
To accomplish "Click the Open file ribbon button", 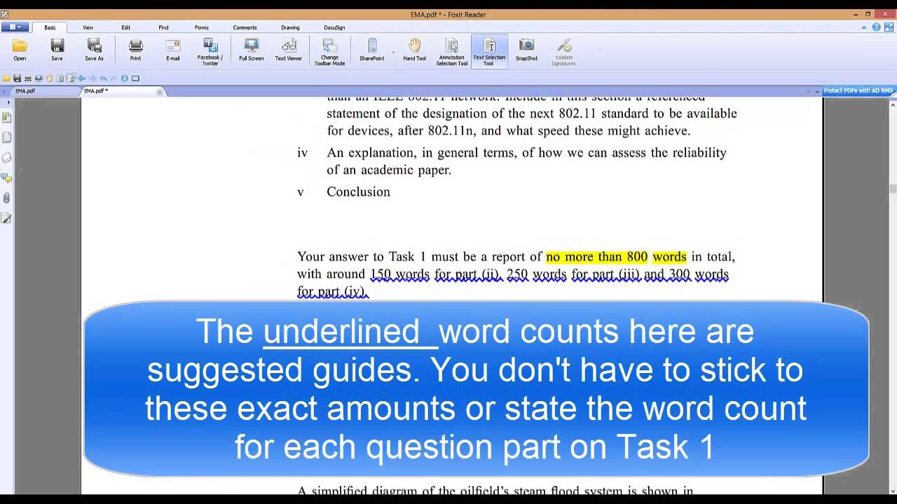I will (x=20, y=50).
